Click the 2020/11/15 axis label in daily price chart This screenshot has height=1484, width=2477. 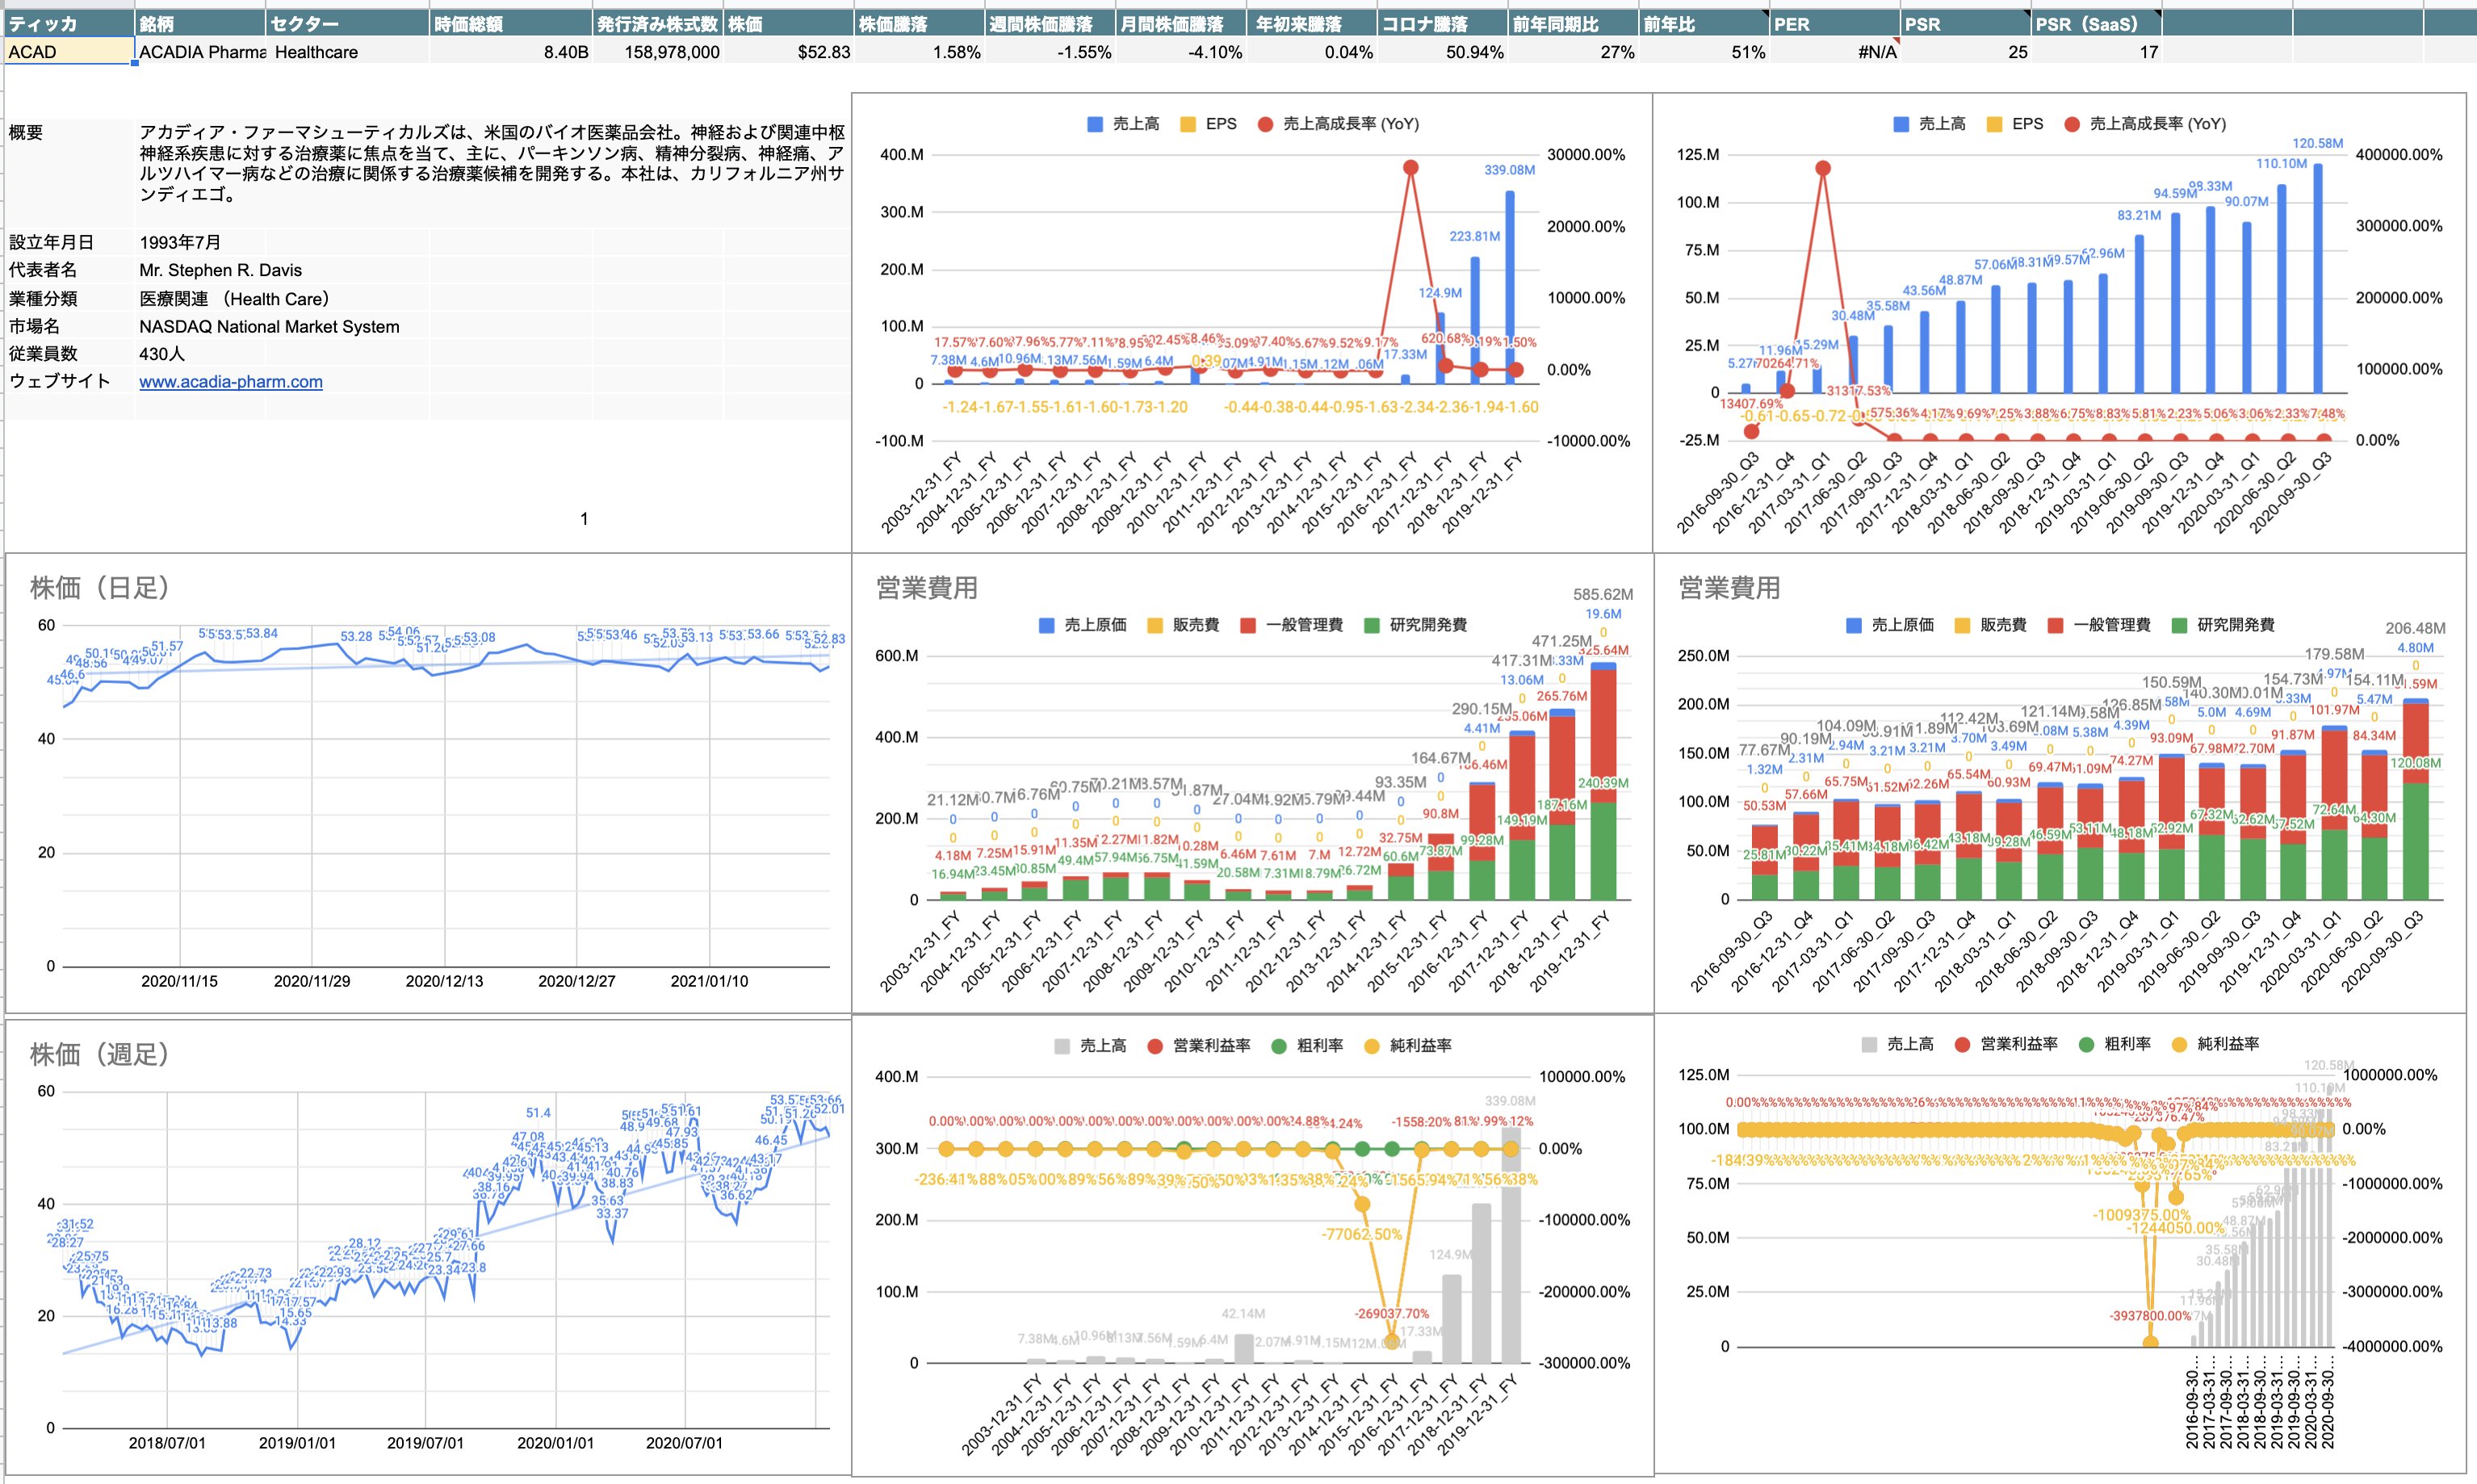(179, 981)
